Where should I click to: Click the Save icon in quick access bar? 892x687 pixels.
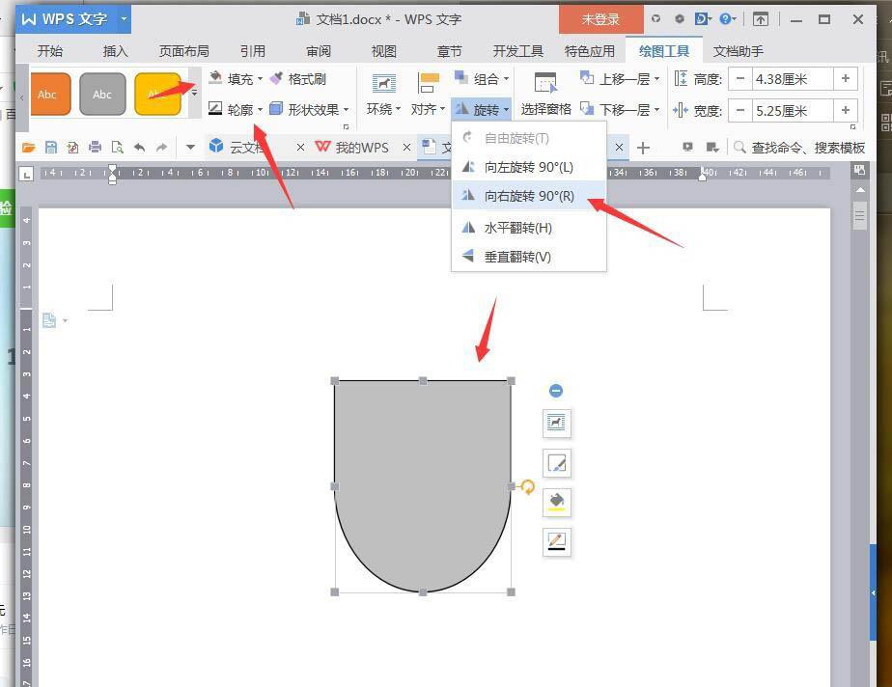[50, 147]
